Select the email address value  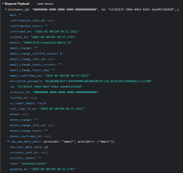pyautogui.click(x=47, y=43)
